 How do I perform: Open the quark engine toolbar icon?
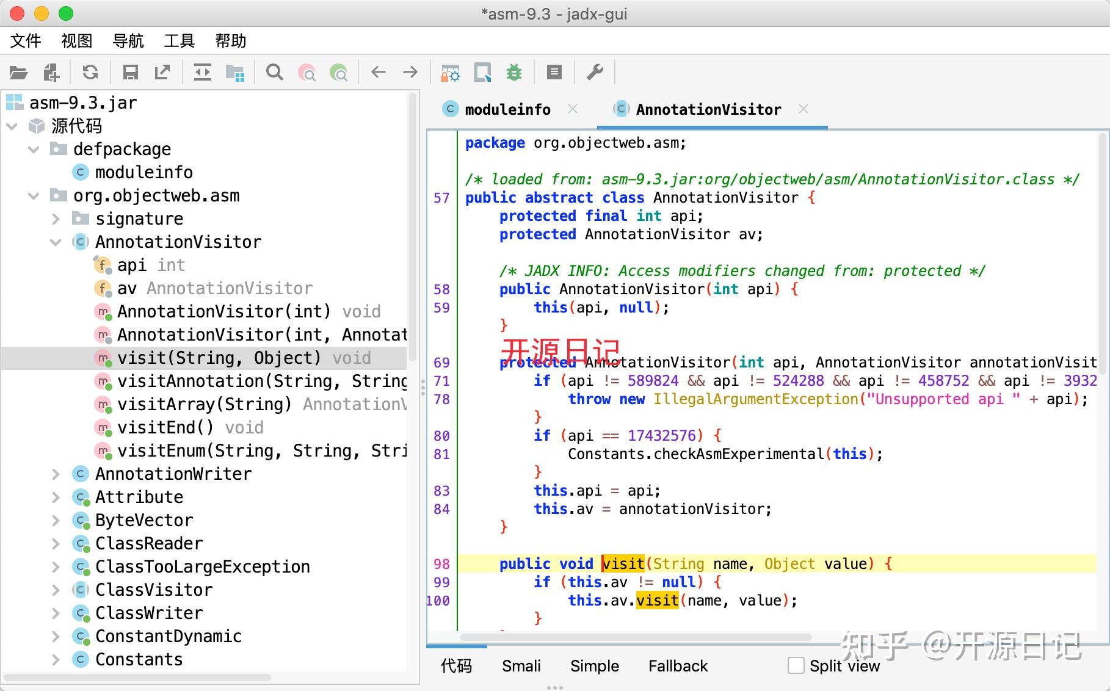pyautogui.click(x=482, y=73)
